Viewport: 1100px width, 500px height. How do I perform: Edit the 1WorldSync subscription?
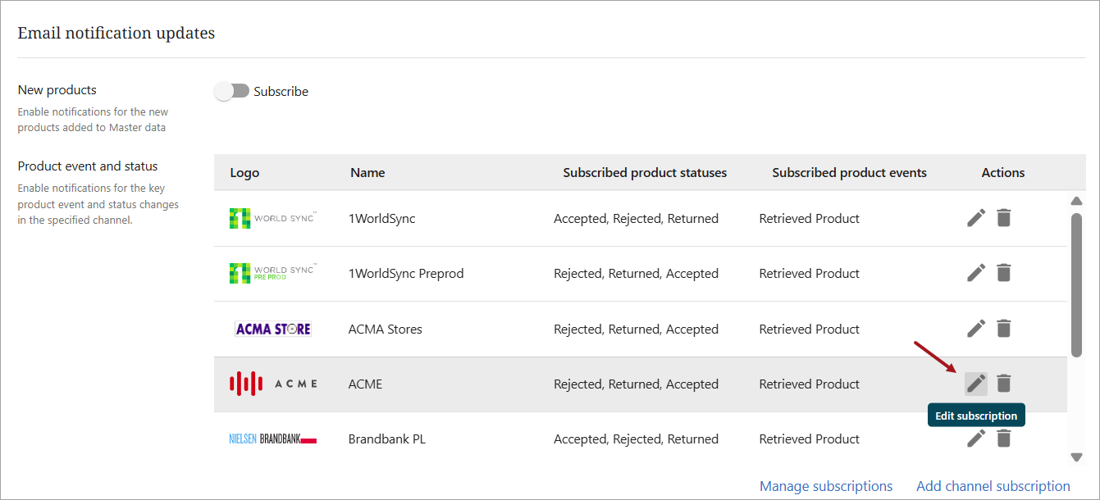(975, 218)
